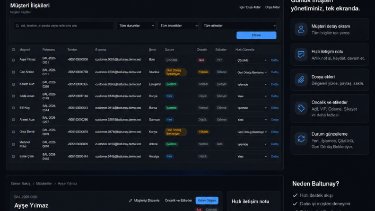Click İçe / Dışa Aktar link
375x211 pixels.
tap(250, 7)
